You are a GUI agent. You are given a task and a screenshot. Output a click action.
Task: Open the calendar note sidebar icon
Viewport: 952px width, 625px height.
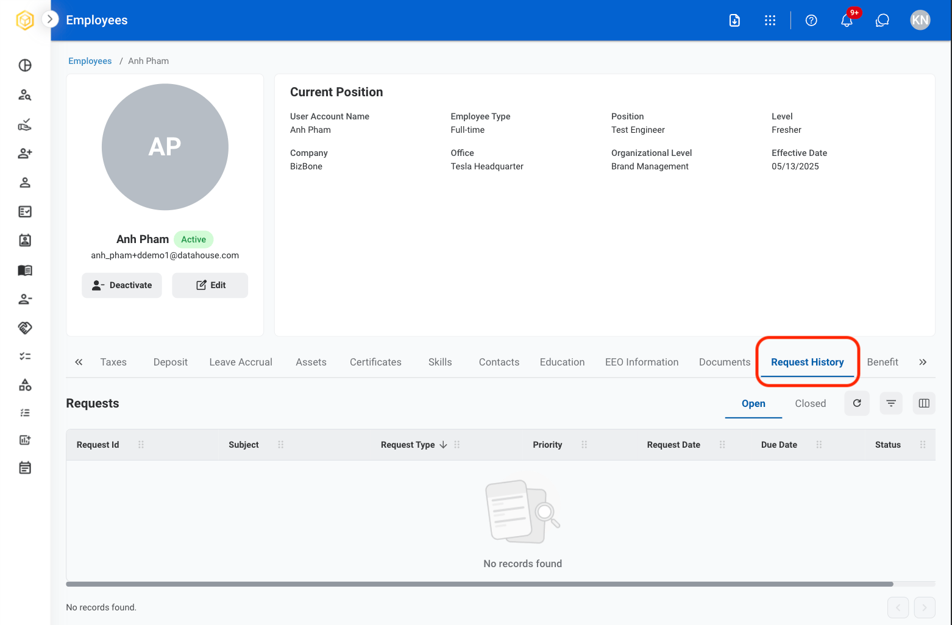(x=25, y=468)
